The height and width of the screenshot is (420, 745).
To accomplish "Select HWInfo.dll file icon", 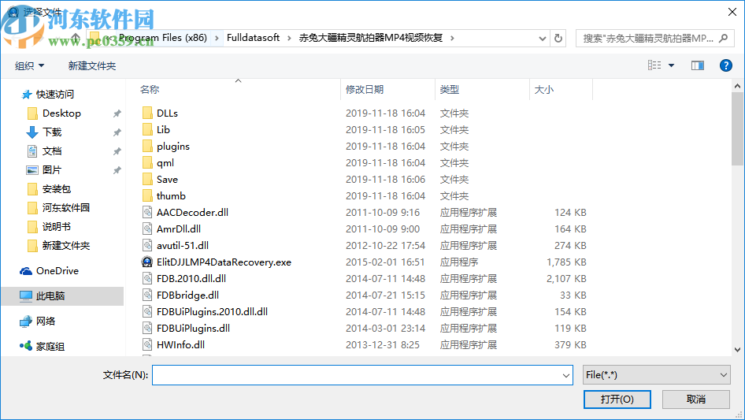I will click(x=147, y=345).
